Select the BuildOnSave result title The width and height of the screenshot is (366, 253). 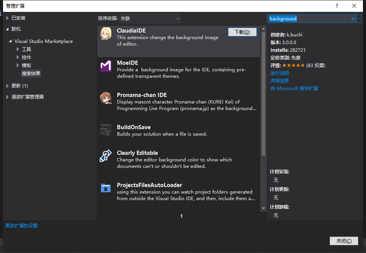click(134, 127)
